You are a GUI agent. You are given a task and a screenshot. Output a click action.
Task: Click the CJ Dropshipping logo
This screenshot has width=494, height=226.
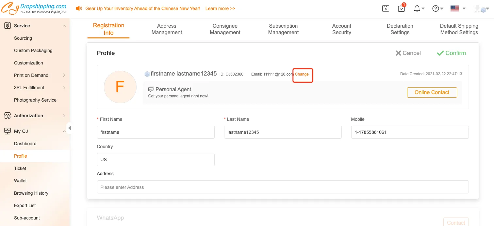34,9
